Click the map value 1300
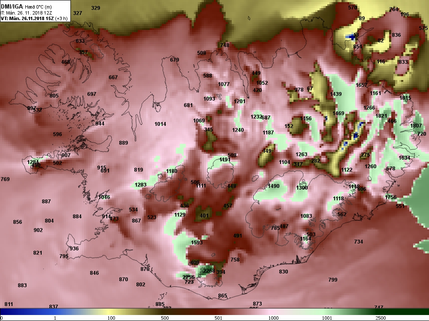The image size is (429, 321). click(302, 187)
